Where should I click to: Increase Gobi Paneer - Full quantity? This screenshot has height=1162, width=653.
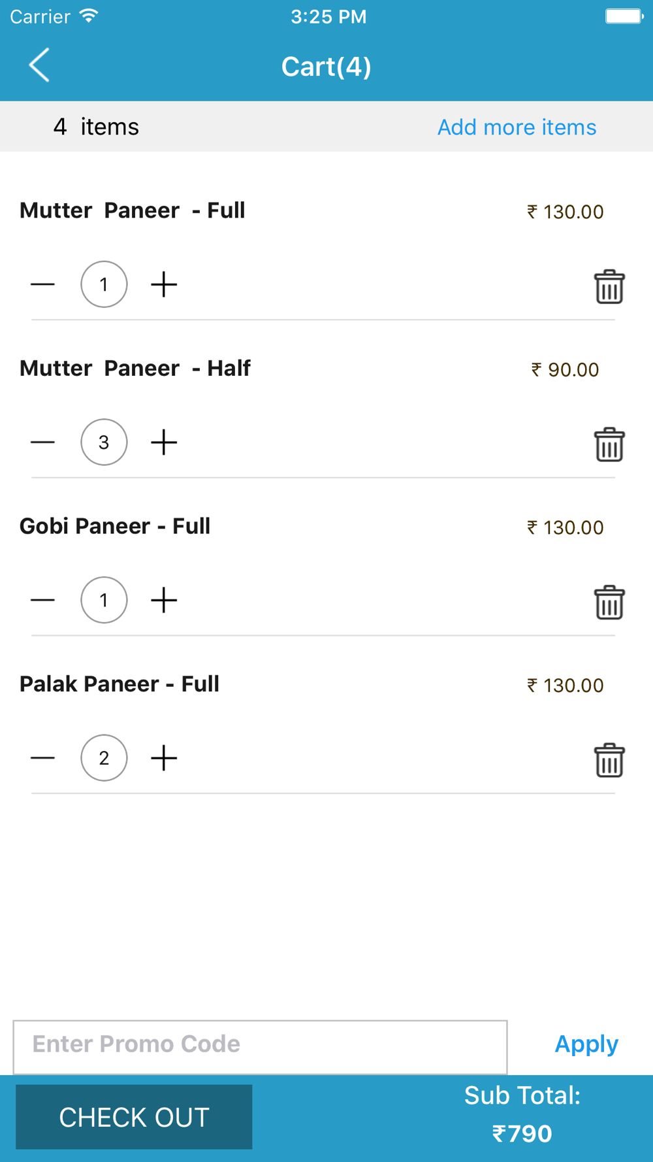[164, 600]
